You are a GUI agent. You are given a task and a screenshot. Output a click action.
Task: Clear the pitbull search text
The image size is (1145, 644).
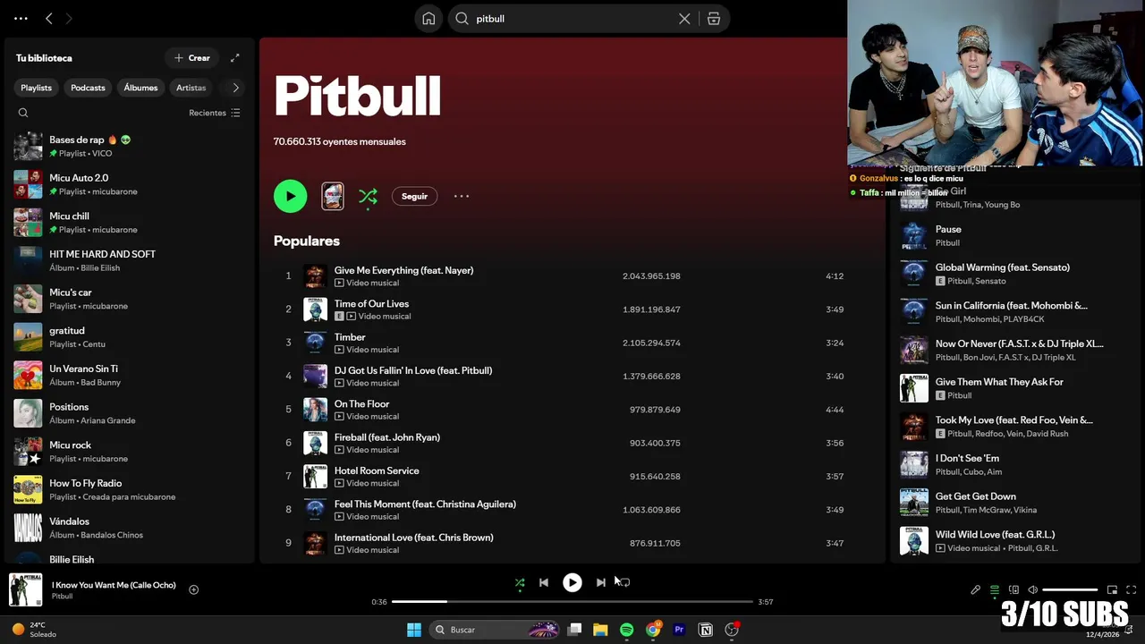click(x=684, y=19)
